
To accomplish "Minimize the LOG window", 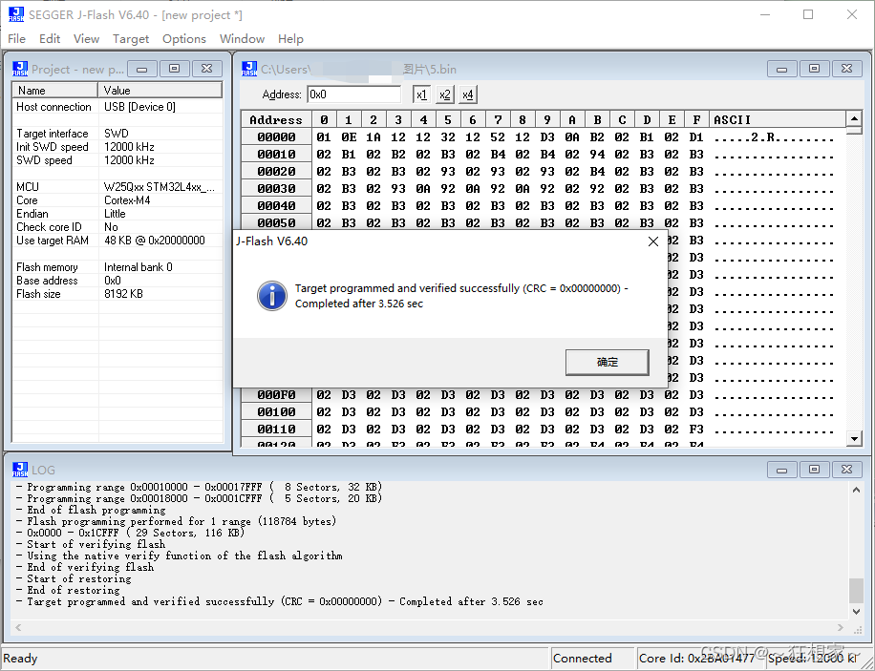I will [781, 470].
